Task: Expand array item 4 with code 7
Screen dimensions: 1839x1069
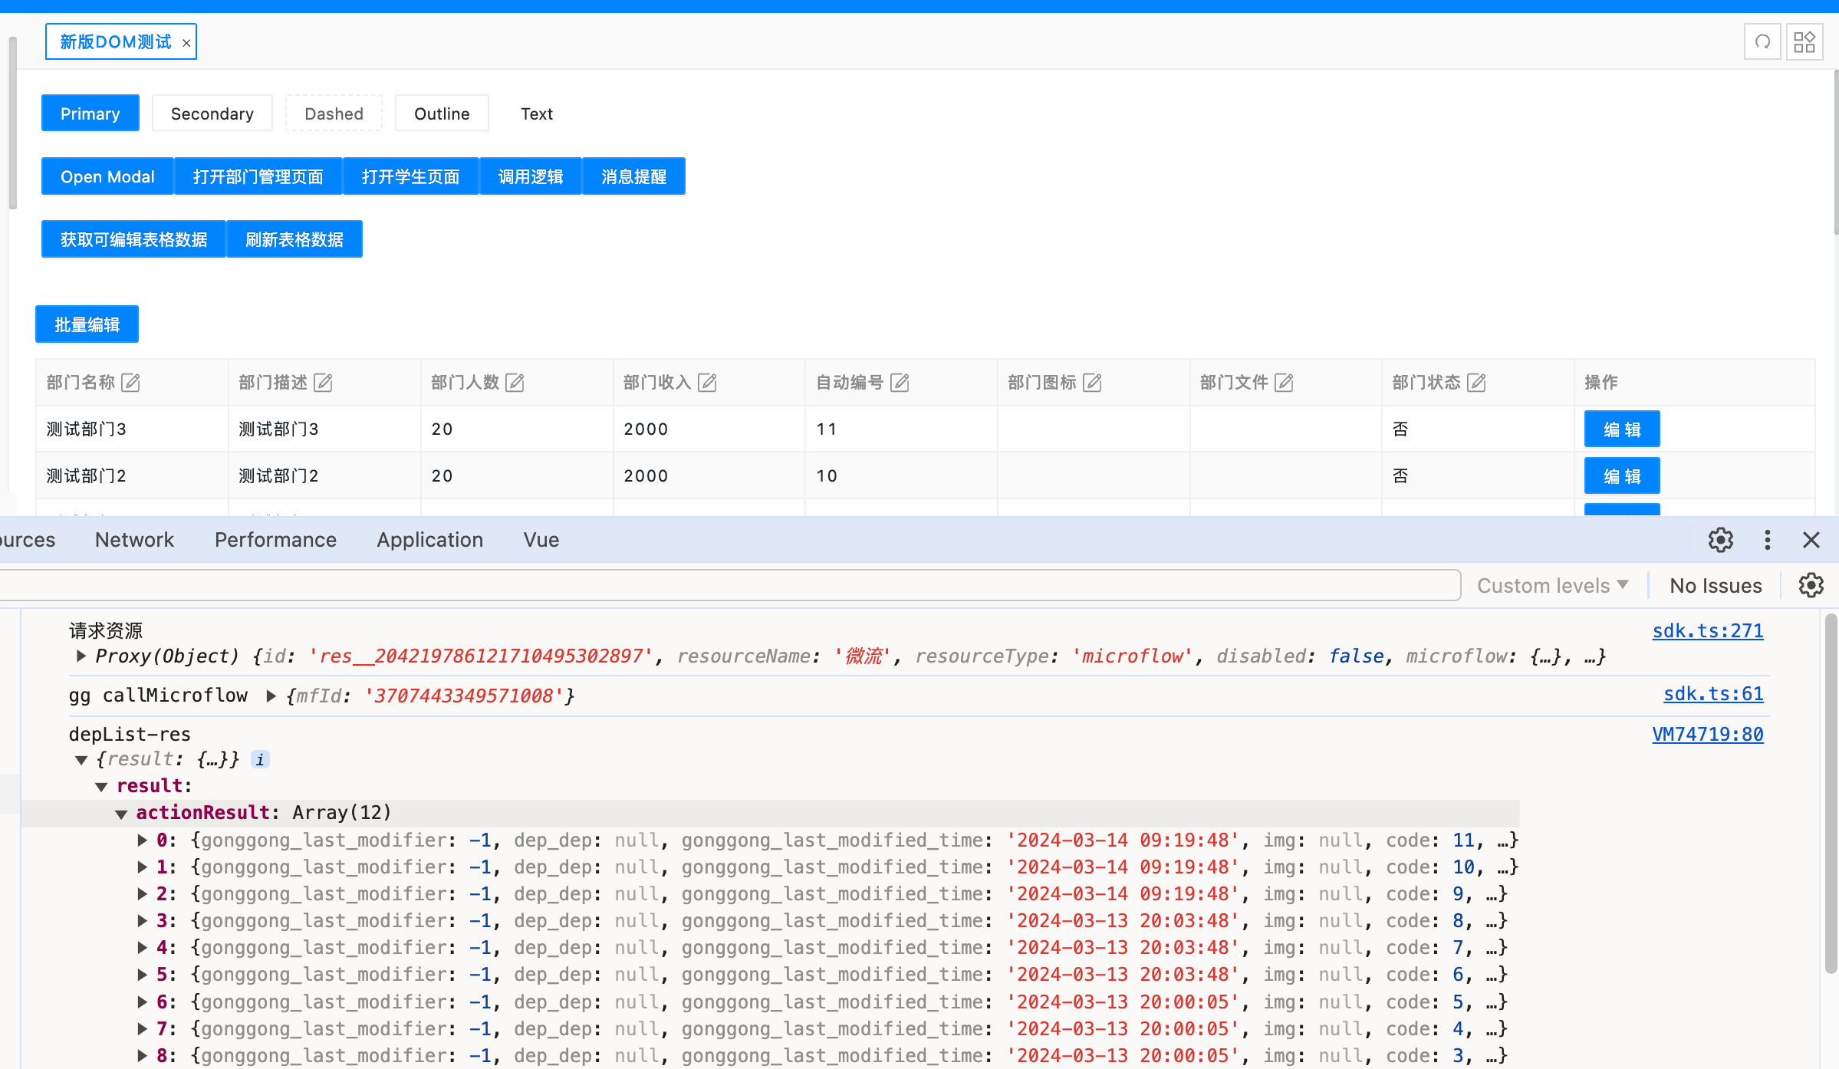Action: tap(142, 947)
